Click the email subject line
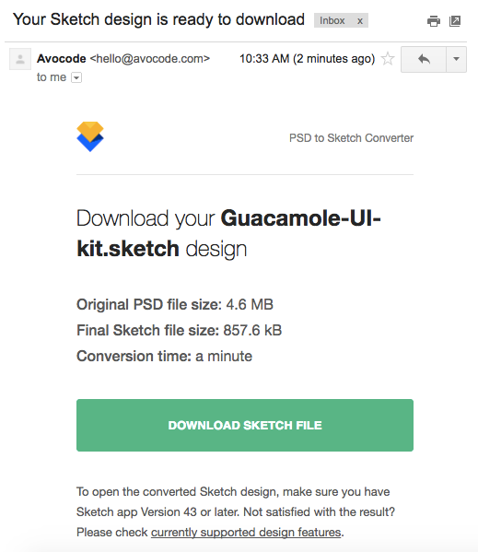Screen dimensions: 478x552 (158, 19)
